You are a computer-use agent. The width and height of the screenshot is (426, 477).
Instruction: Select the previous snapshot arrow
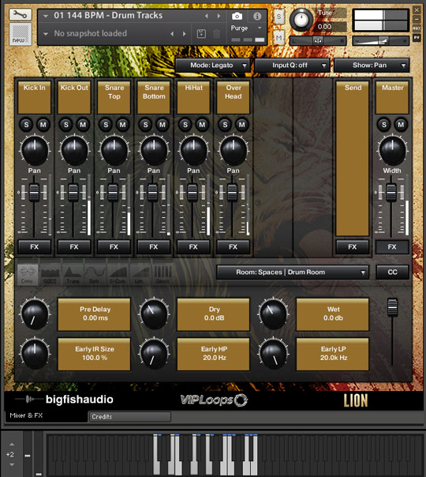click(172, 34)
